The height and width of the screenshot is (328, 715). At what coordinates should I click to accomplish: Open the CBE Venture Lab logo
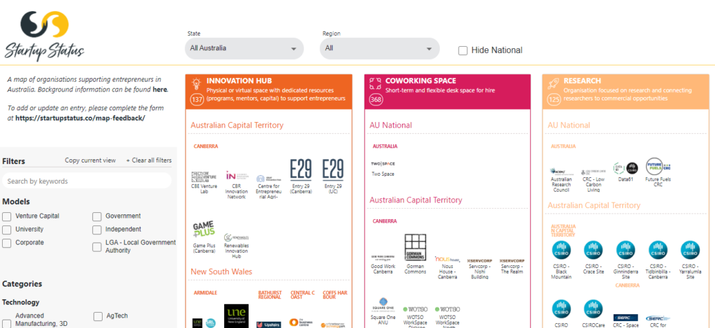pos(203,177)
